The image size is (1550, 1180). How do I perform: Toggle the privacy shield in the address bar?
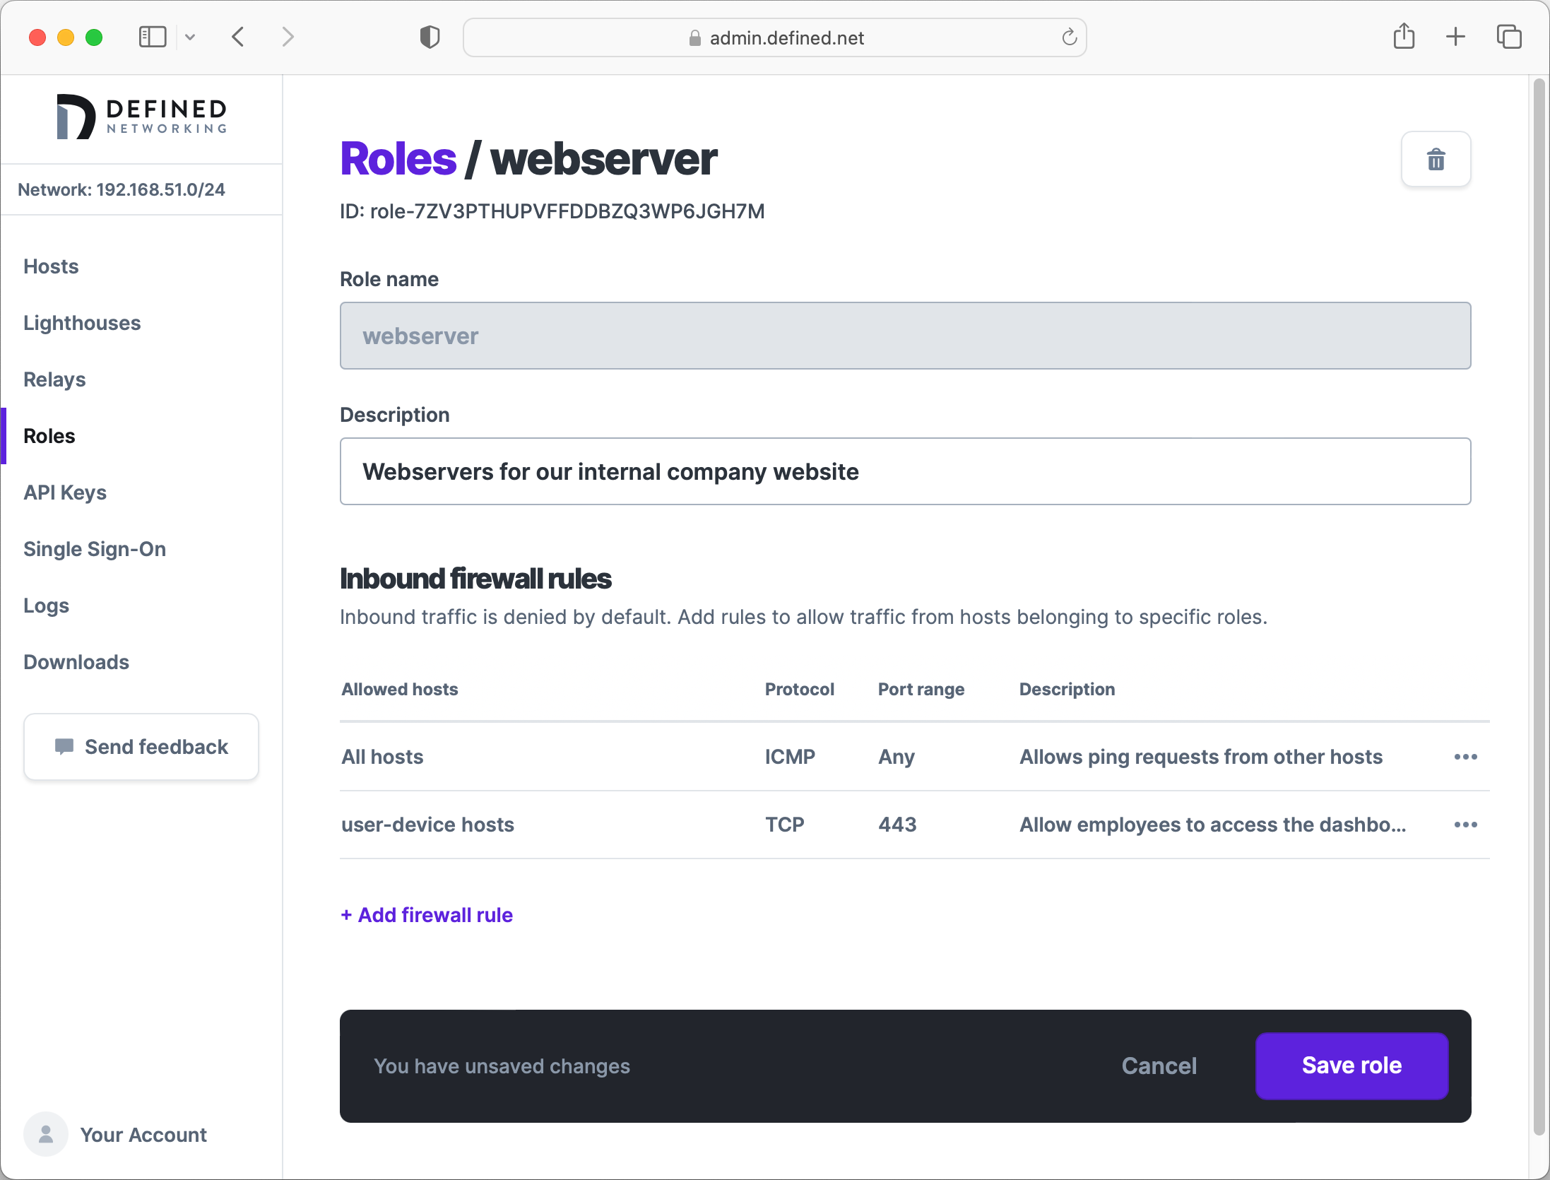point(429,37)
